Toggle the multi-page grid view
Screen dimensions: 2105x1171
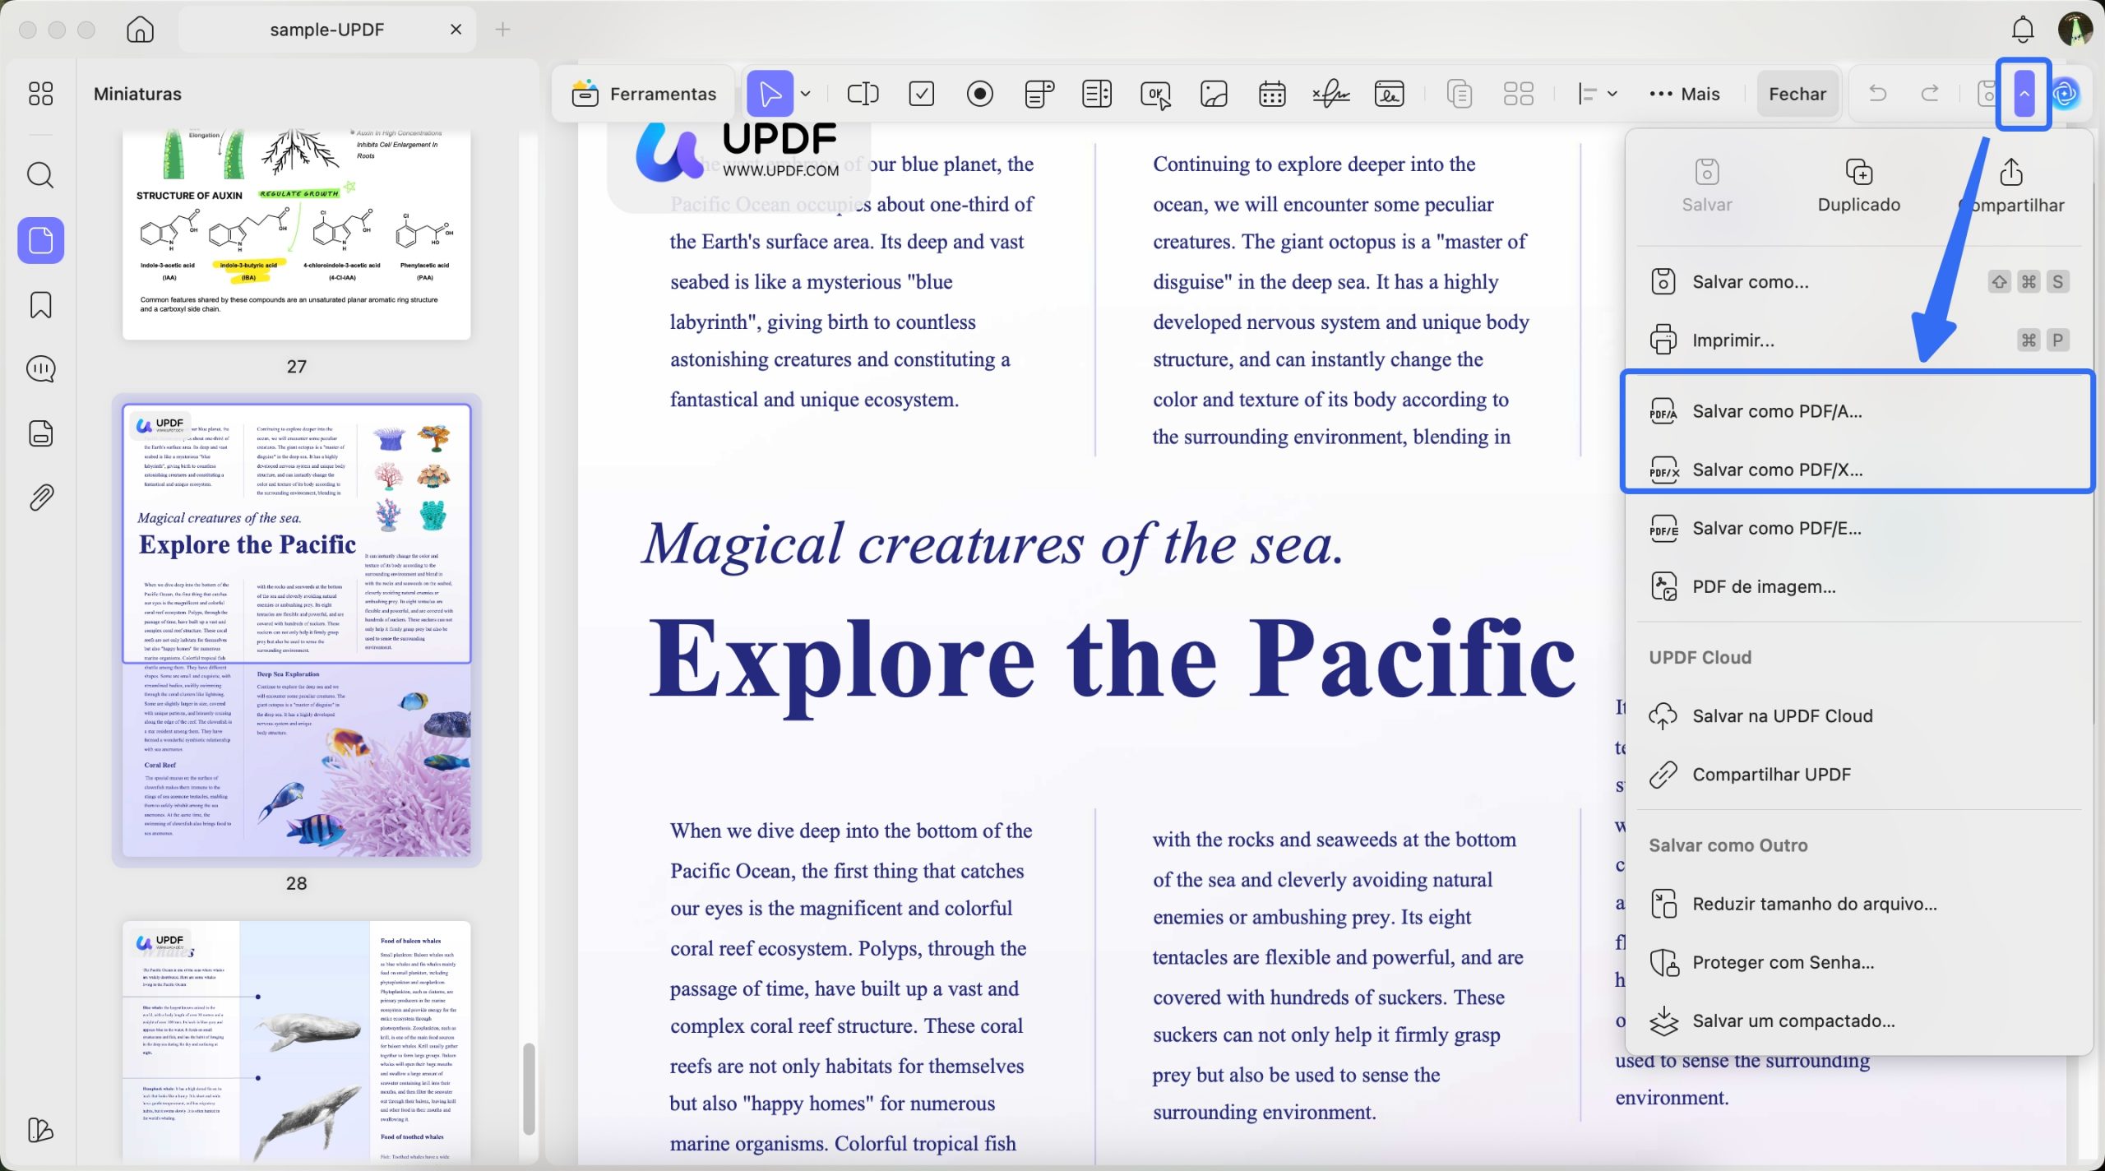click(x=1517, y=93)
